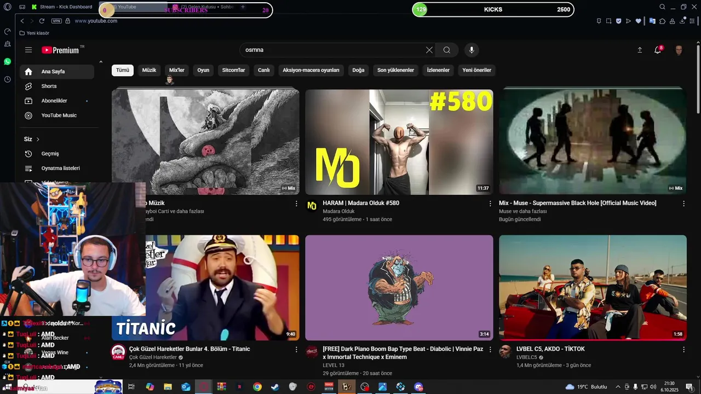The image size is (701, 394).
Task: Open the extensions cube icon
Action: coord(663,21)
